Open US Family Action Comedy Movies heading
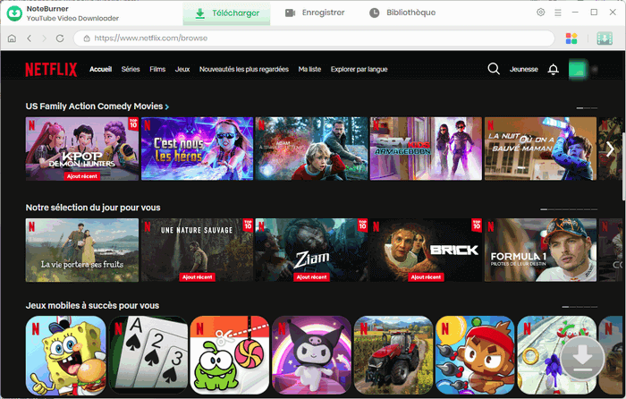Image resolution: width=626 pixels, height=399 pixels. tap(94, 106)
